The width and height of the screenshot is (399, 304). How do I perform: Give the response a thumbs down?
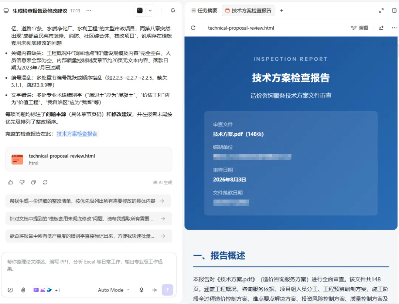22,182
